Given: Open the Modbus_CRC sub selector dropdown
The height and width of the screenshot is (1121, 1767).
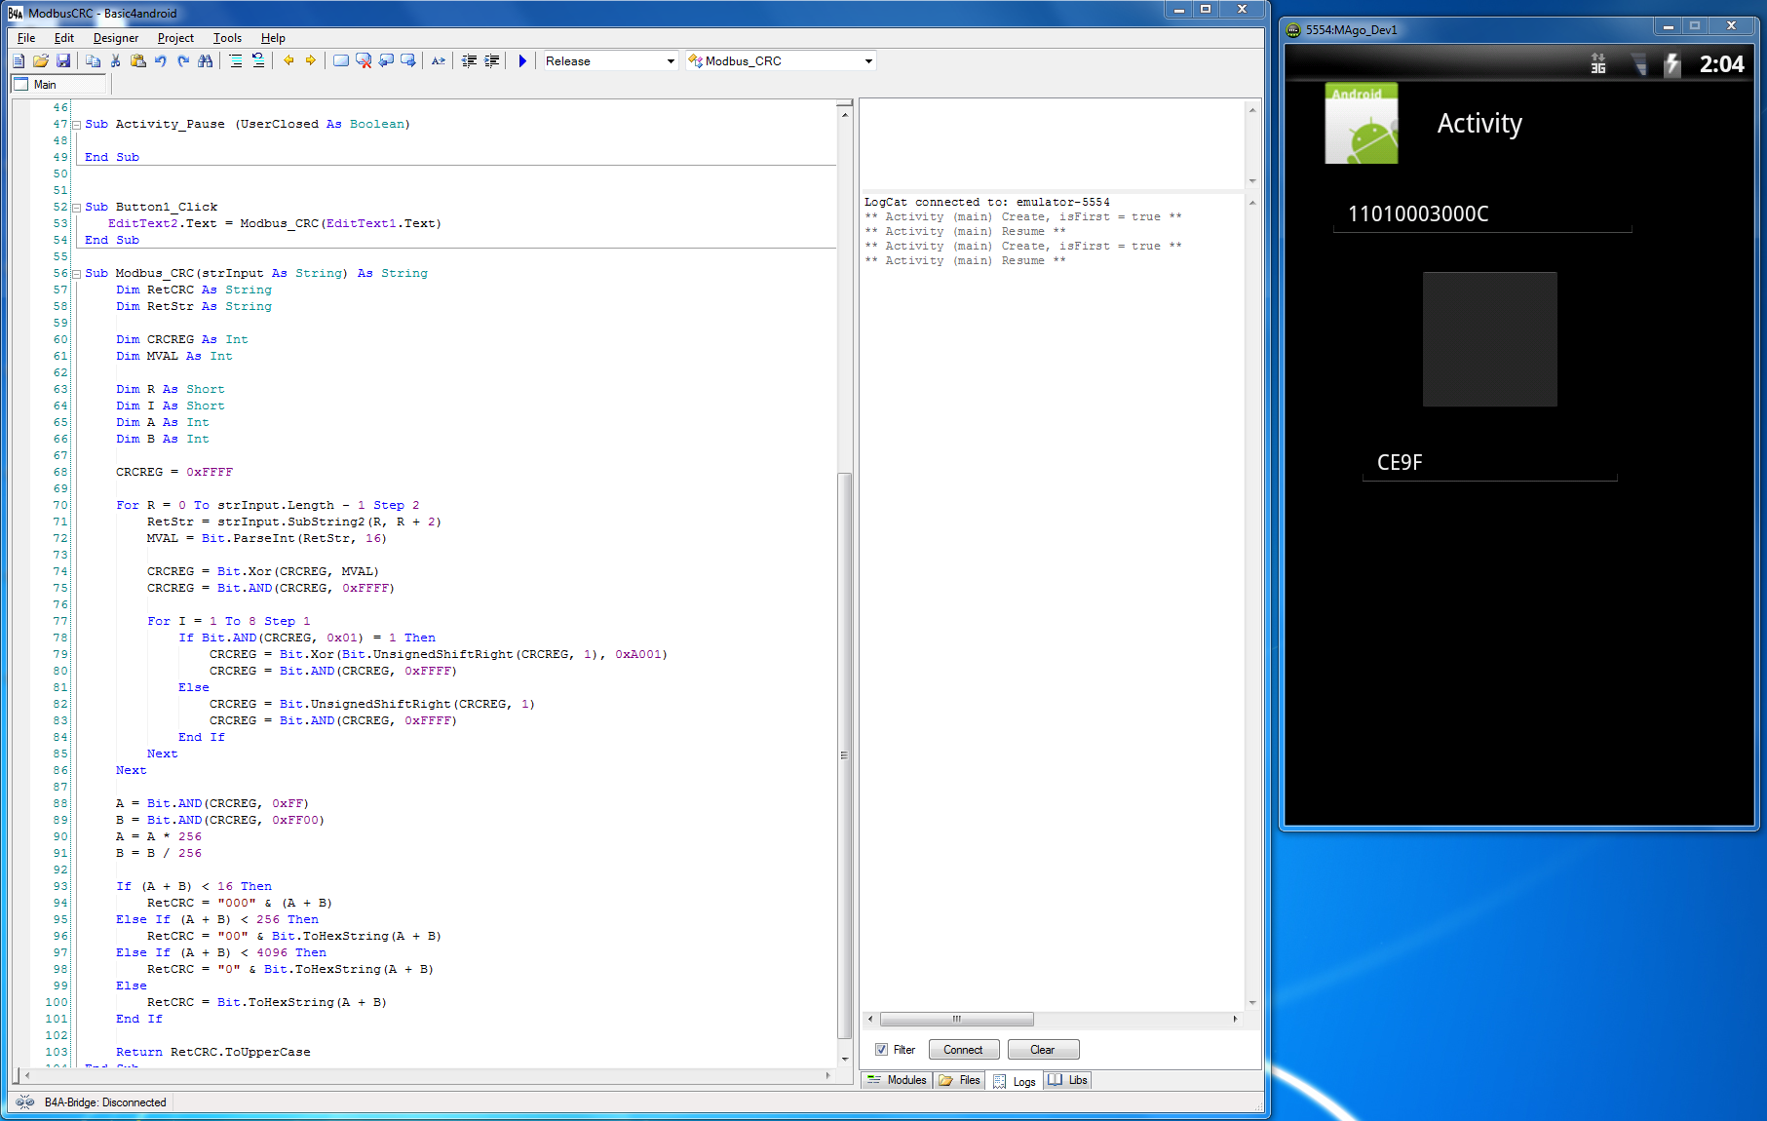Looking at the screenshot, I should coord(781,61).
